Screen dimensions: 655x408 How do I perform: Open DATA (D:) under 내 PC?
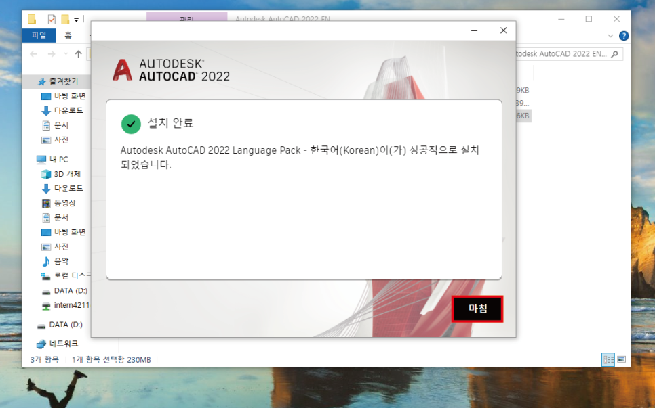64,290
